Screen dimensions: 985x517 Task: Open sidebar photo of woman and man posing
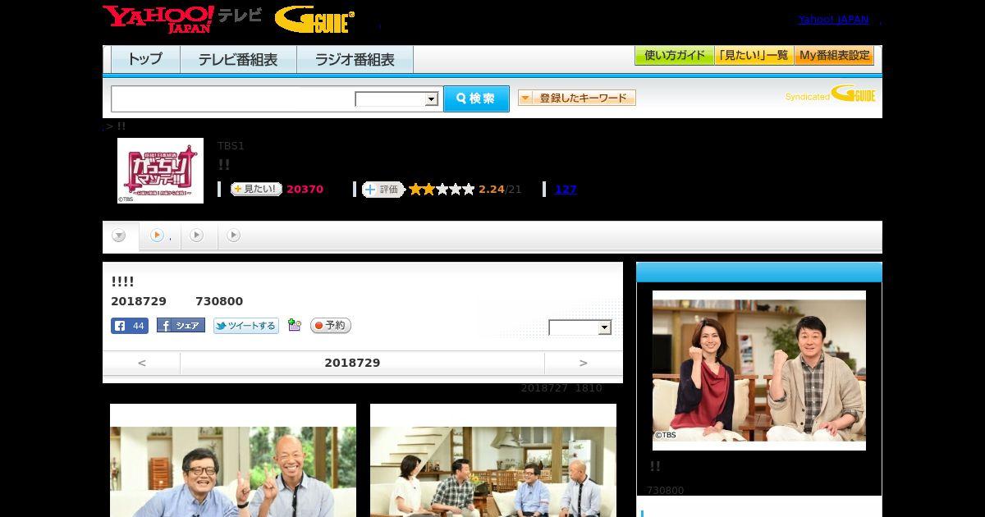click(x=759, y=370)
